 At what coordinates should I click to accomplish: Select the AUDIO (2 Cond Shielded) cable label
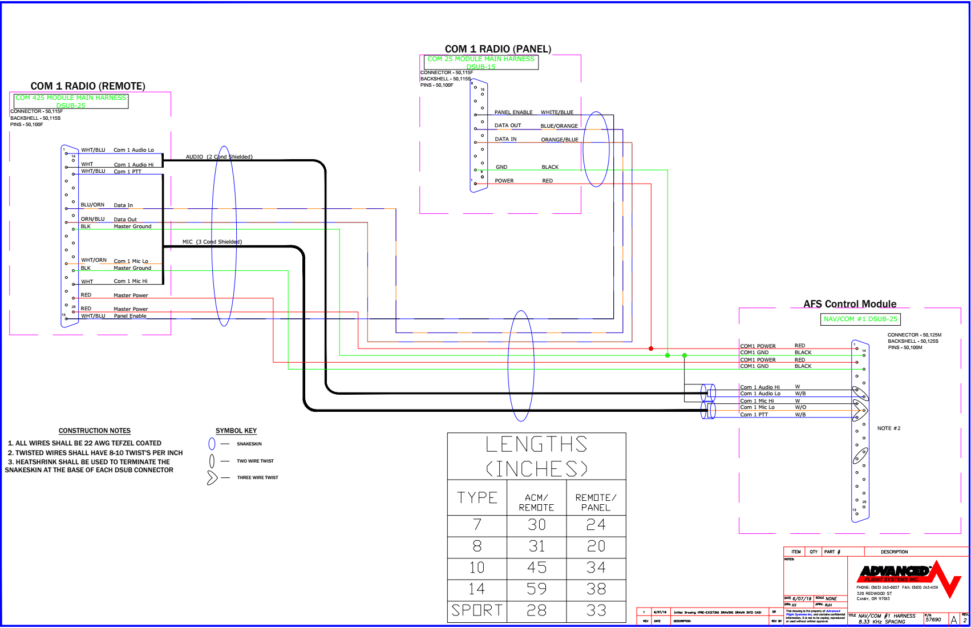pos(219,157)
